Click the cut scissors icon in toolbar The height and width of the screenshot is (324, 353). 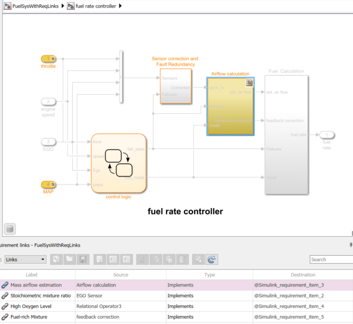pos(142,259)
